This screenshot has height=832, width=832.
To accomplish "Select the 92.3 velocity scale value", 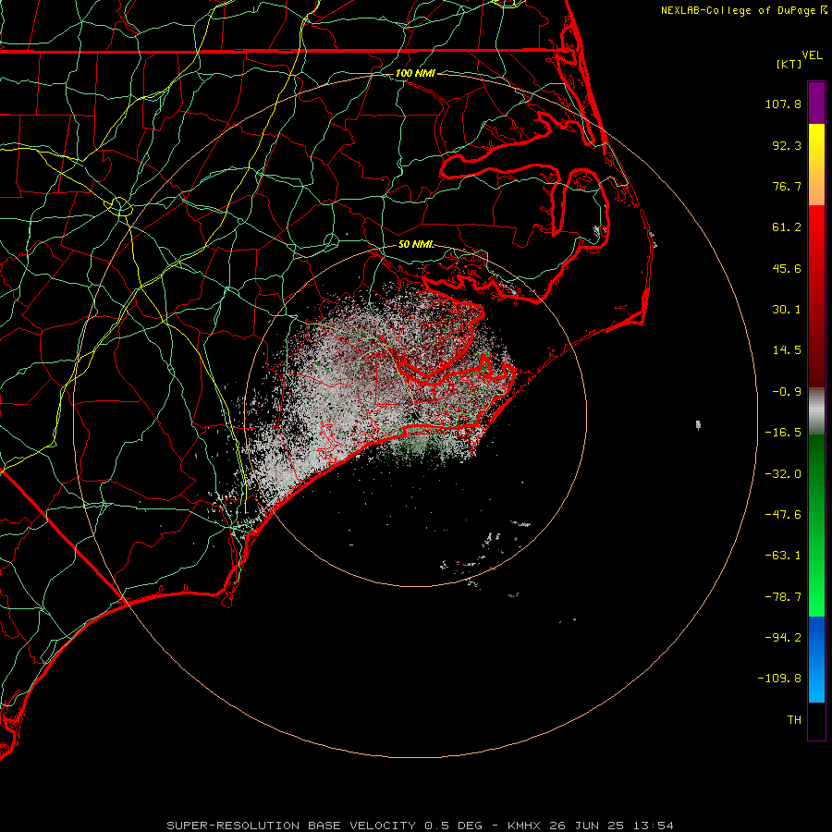I will tap(787, 146).
